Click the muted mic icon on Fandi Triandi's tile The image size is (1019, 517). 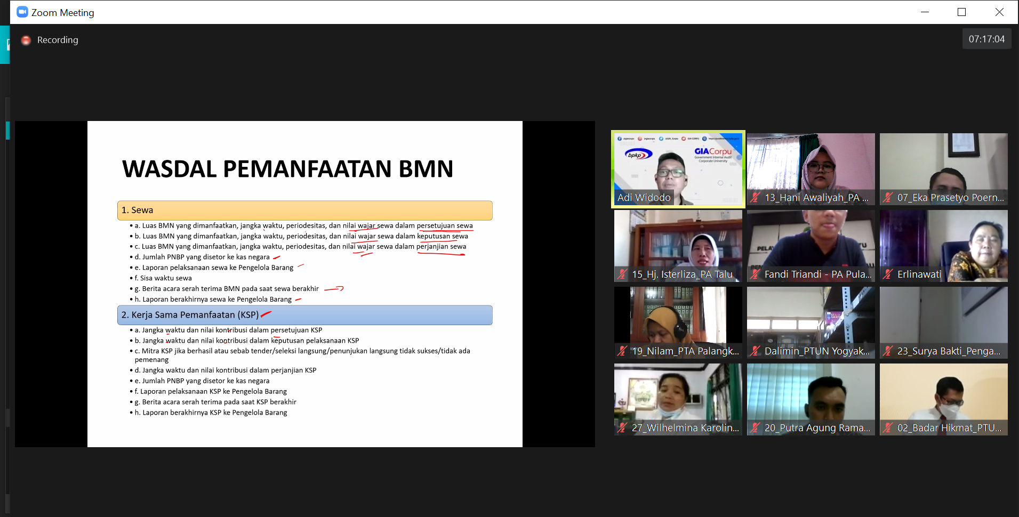pos(754,274)
